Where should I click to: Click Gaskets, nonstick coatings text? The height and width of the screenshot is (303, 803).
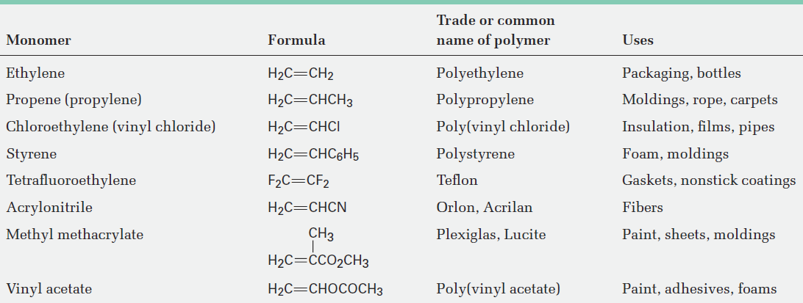pyautogui.click(x=709, y=181)
